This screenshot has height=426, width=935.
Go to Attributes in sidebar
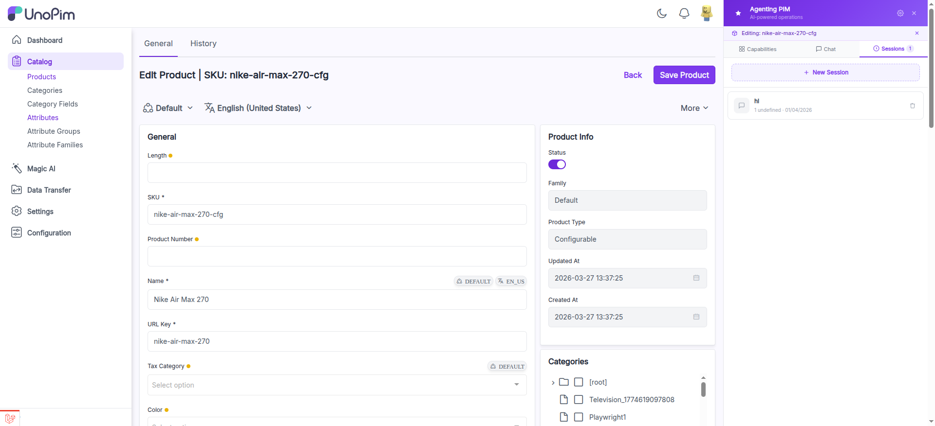click(x=43, y=118)
